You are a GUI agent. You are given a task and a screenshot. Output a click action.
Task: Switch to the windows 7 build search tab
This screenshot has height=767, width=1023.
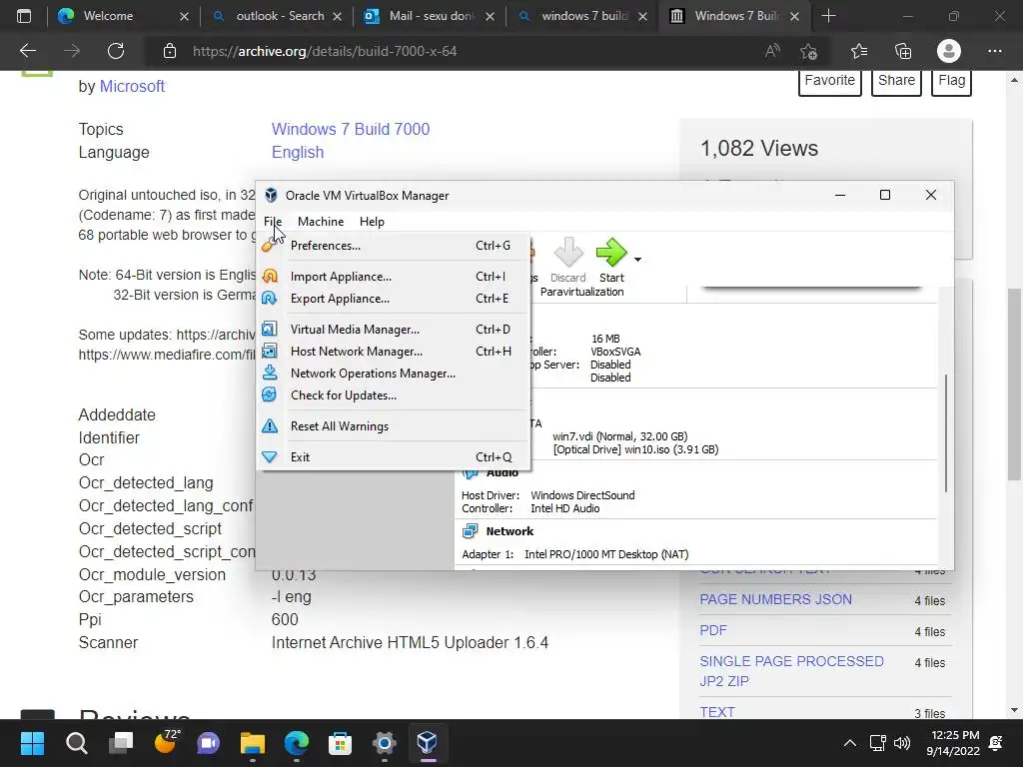click(582, 16)
